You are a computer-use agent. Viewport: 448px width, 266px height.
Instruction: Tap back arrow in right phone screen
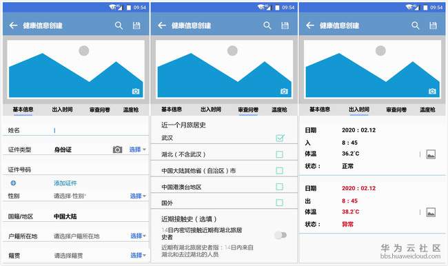(x=310, y=25)
